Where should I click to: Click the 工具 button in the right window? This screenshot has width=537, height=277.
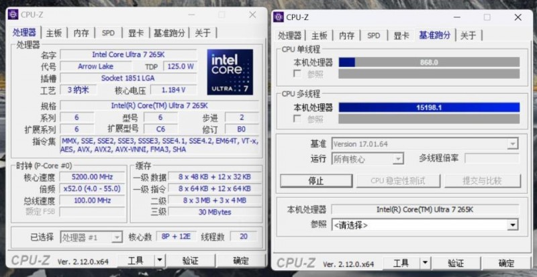point(401,264)
